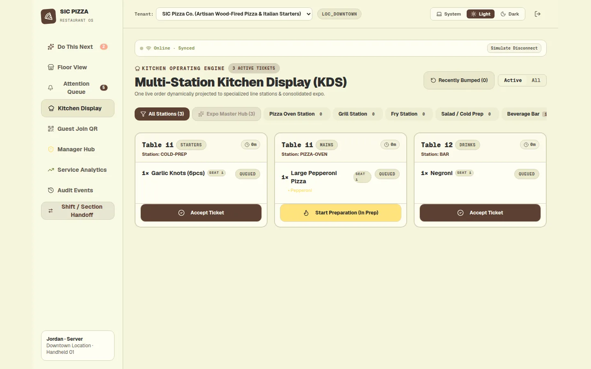The height and width of the screenshot is (369, 591).
Task: Switch theme to Light
Action: pyautogui.click(x=481, y=14)
